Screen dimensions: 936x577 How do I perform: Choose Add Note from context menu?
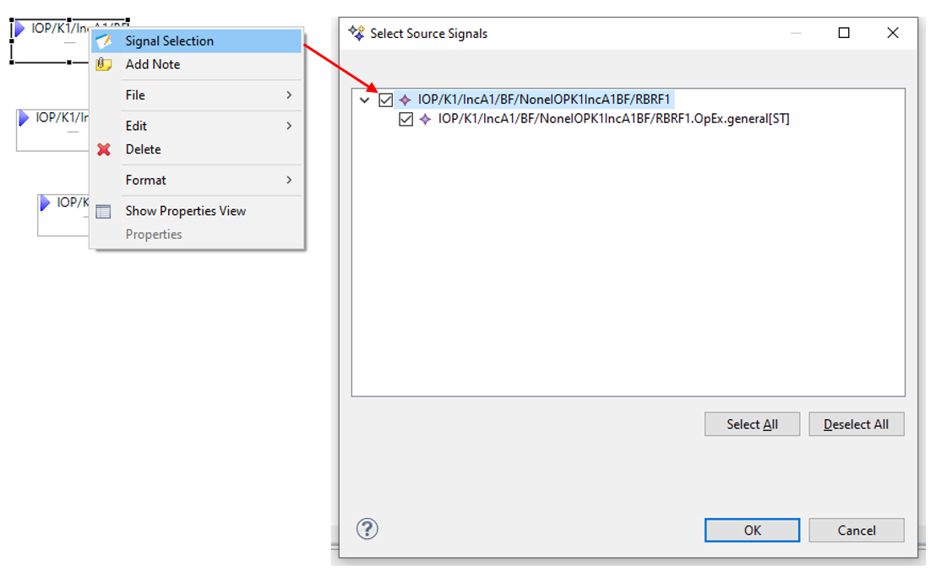(x=153, y=64)
